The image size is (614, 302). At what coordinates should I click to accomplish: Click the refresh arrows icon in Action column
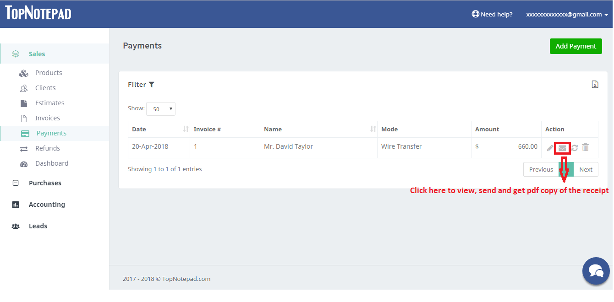(574, 148)
